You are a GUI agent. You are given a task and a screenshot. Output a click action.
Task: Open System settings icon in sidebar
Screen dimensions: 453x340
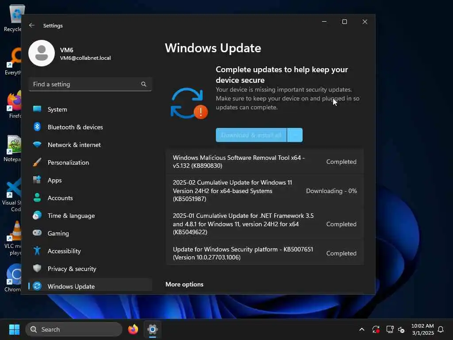pos(37,109)
